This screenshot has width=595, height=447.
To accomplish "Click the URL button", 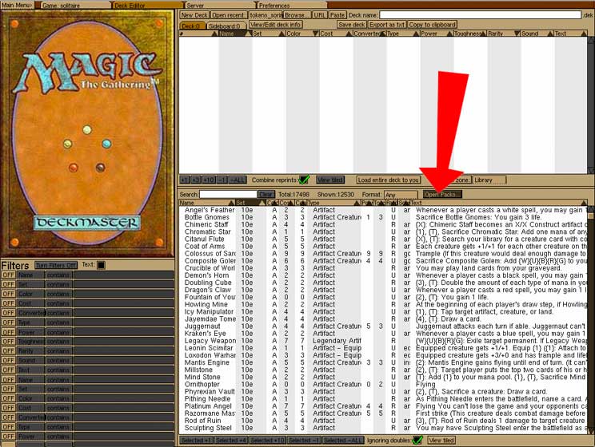I will click(x=320, y=15).
